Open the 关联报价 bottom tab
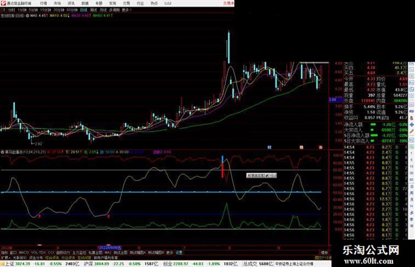415x267 pixels. coord(20,257)
